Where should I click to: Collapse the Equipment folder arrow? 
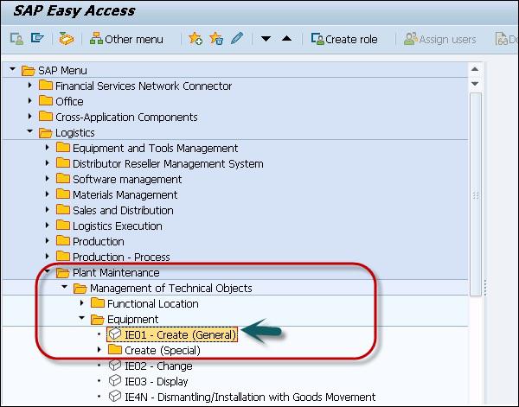pos(82,318)
